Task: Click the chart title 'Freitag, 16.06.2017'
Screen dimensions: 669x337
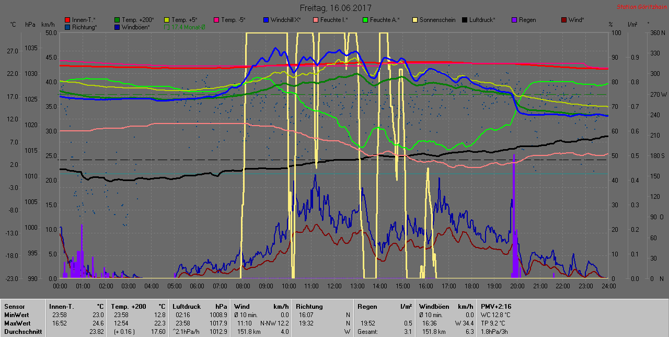Action: [336, 8]
